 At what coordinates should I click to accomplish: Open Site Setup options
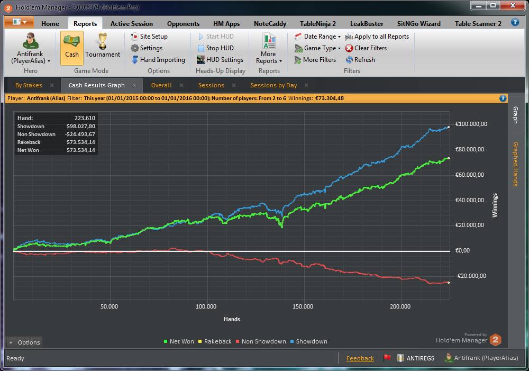149,37
